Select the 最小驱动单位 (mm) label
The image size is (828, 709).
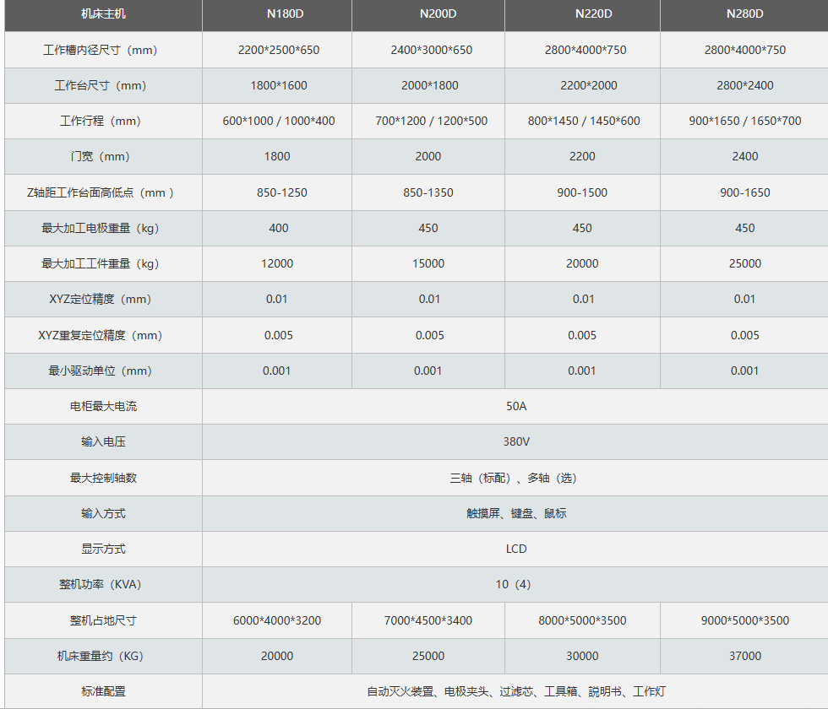[x=101, y=371]
